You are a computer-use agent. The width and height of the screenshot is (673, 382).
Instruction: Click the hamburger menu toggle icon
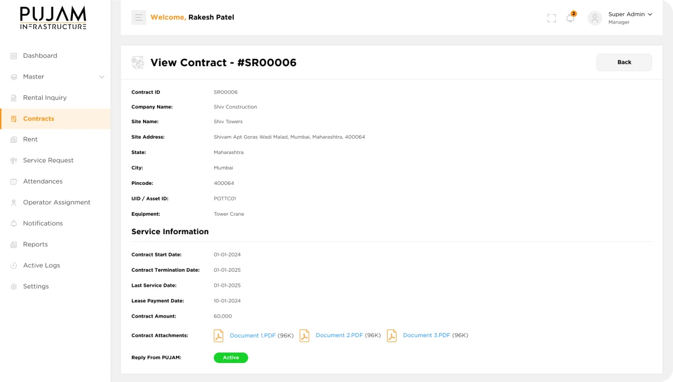(x=139, y=17)
